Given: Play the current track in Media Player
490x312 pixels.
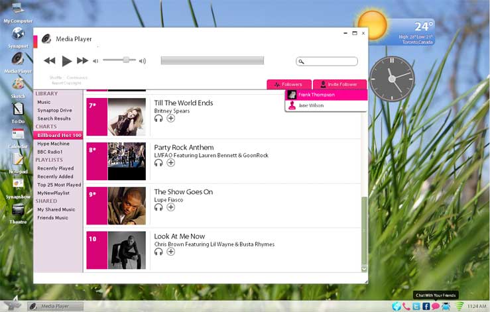Looking at the screenshot, I should (66, 61).
